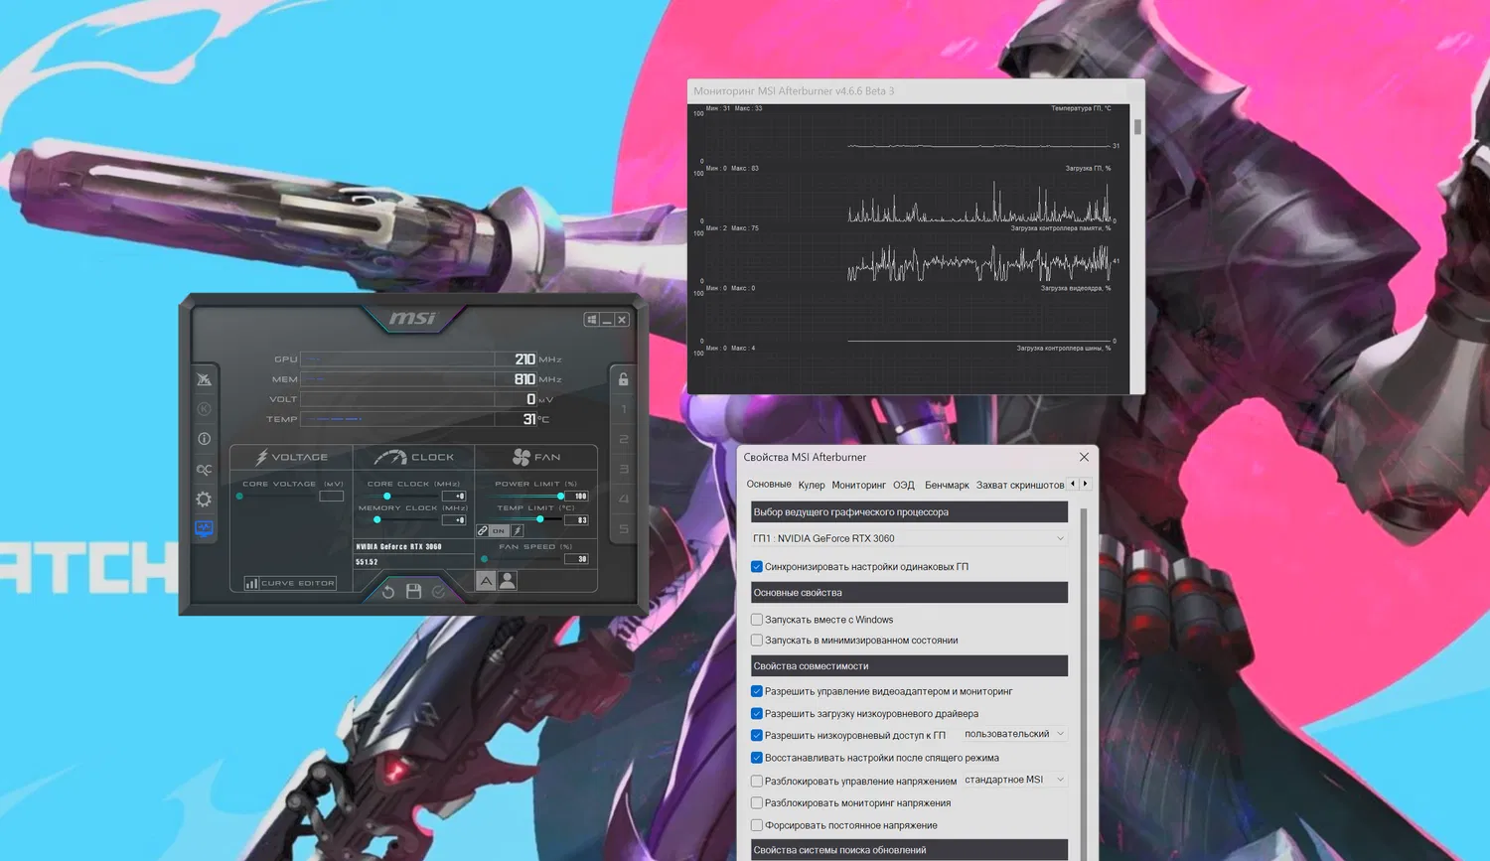Screen dimensions: 1490x861
Task: Uncheck 'Синхронизировать настройки одинаковых ГП'
Action: (757, 567)
